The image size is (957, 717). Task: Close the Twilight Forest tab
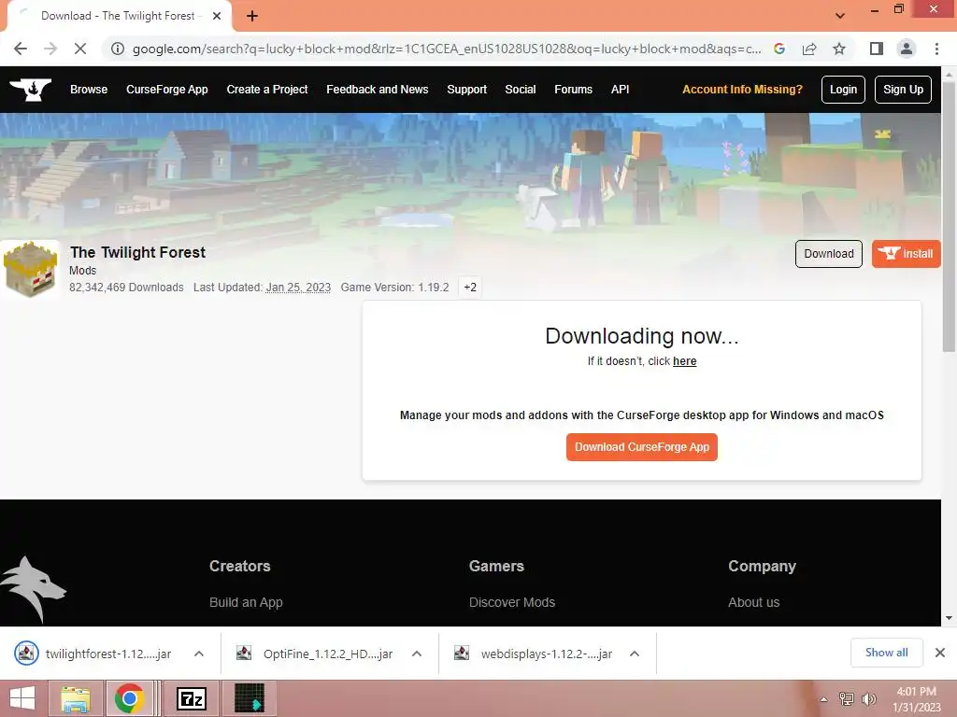point(217,16)
